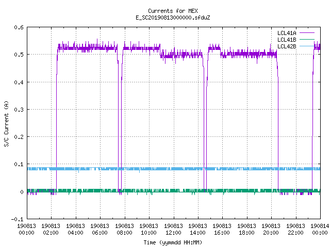This screenshot has height=247, width=330.
Task: Click the LCL41B legend label
Action: tap(287, 40)
